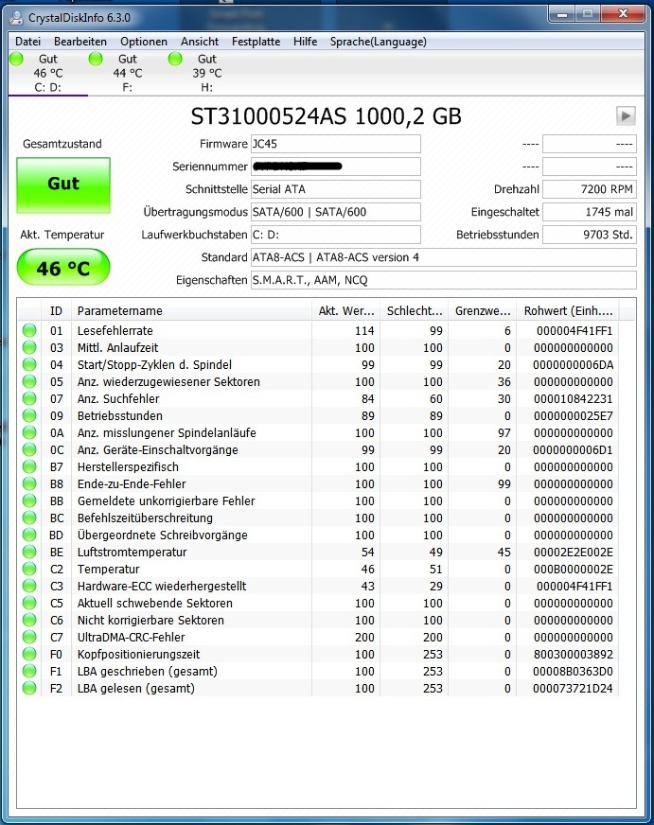Select the F: disk tab at 44 °C

pyautogui.click(x=128, y=73)
